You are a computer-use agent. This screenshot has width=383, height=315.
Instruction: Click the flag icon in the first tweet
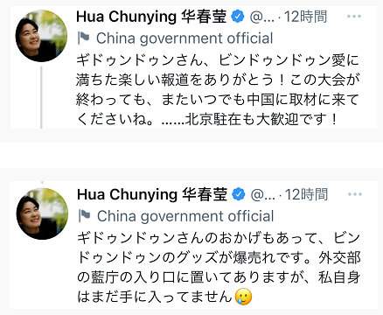(84, 38)
